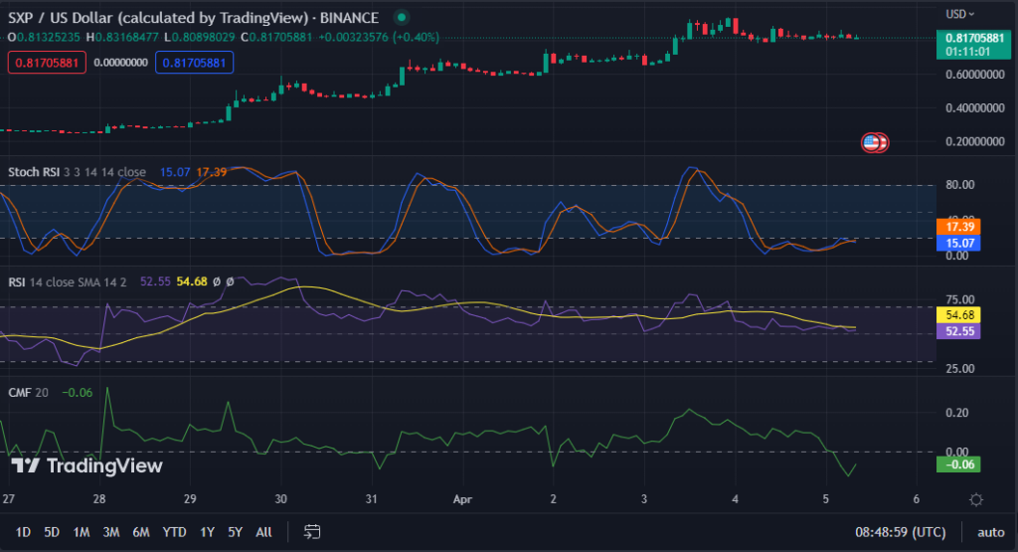The image size is (1018, 552).
Task: Select the All time range
Action: (x=263, y=532)
